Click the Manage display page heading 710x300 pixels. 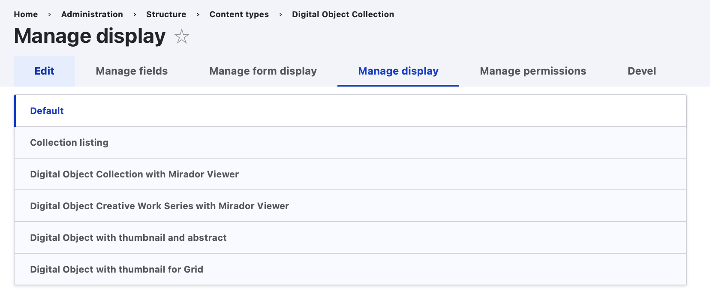90,36
